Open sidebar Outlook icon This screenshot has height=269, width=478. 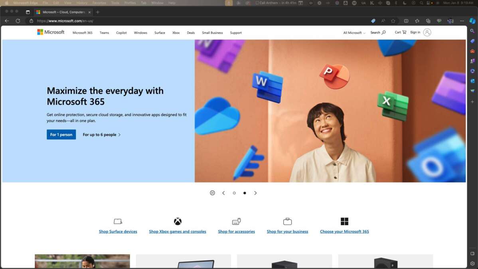tap(472, 81)
